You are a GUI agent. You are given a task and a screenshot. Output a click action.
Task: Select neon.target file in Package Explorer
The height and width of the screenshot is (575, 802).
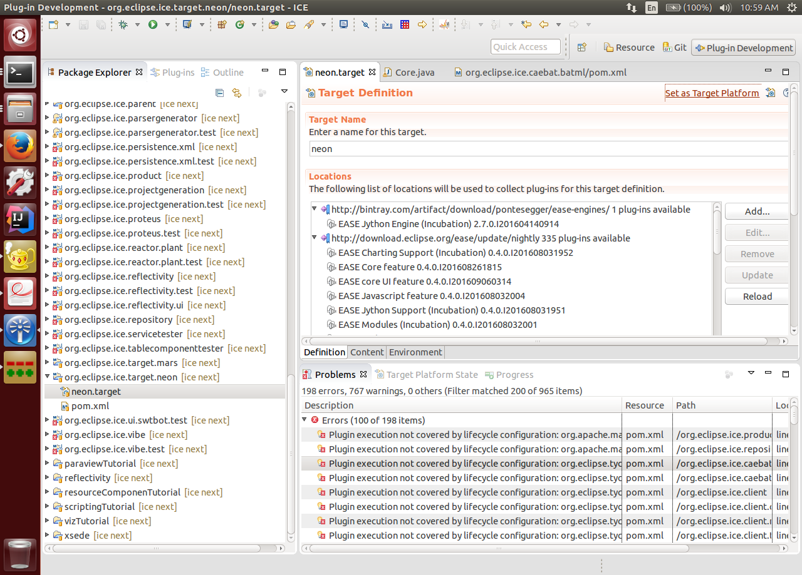coord(90,392)
